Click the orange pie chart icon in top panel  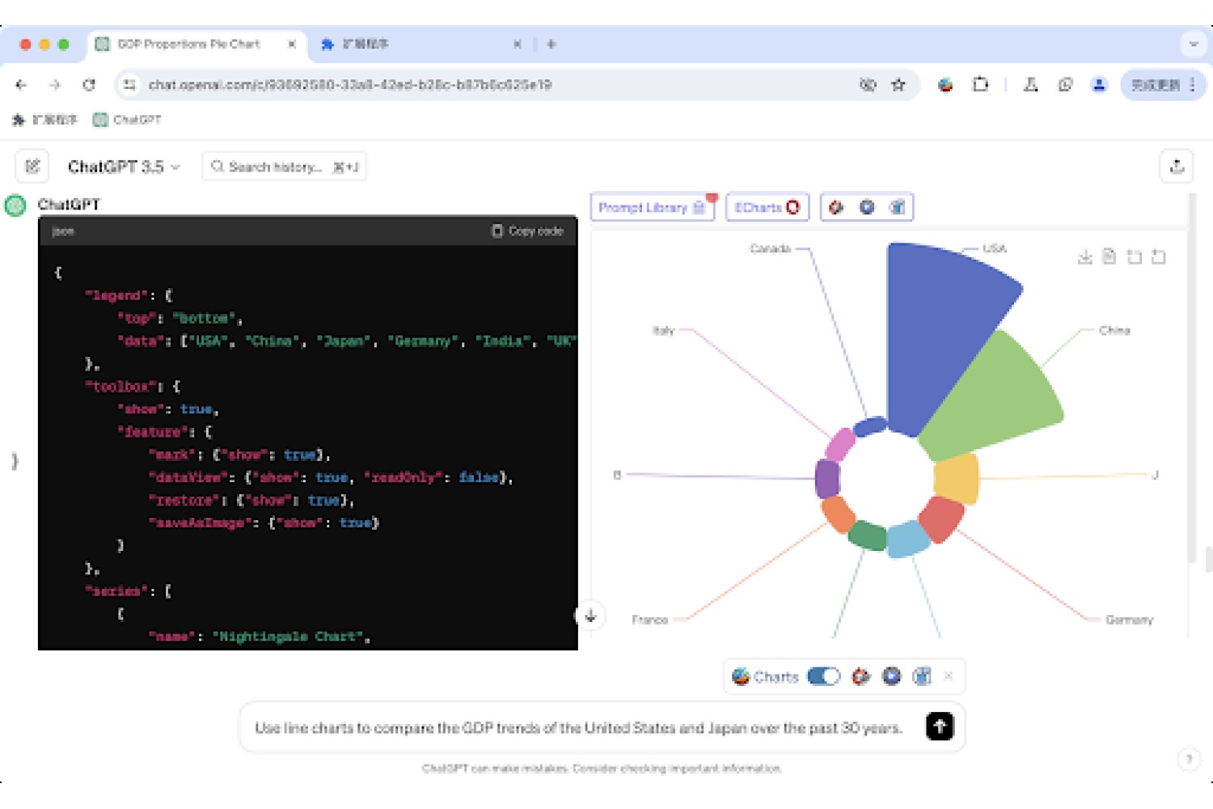(836, 207)
